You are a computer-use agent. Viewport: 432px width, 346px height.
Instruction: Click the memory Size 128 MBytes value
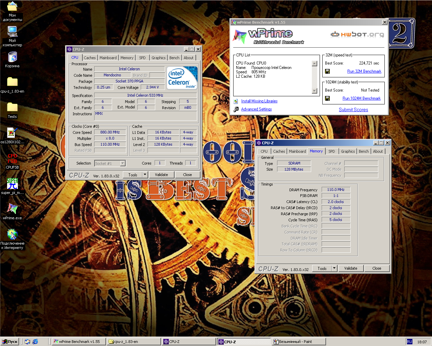pyautogui.click(x=294, y=169)
